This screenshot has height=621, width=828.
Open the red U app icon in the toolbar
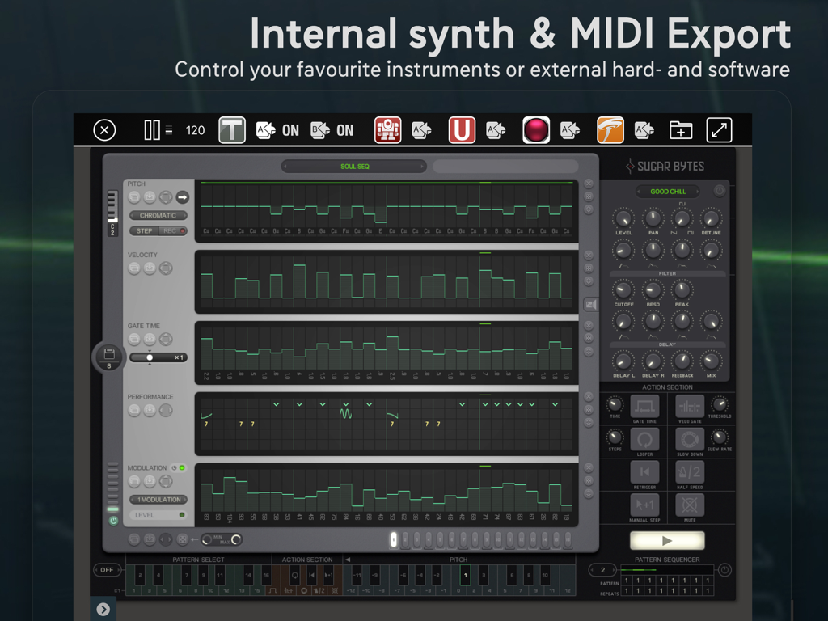(x=462, y=130)
